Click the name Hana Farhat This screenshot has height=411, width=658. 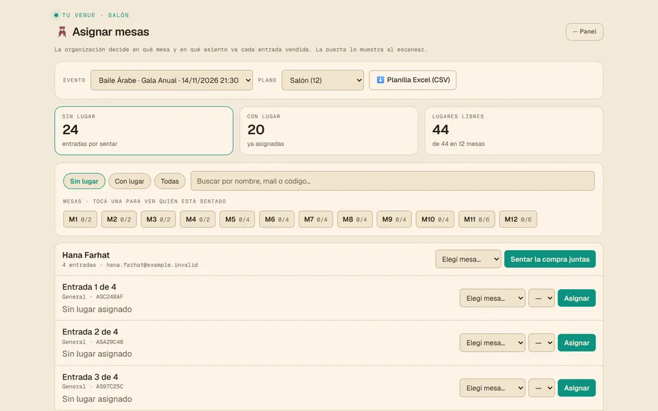(86, 255)
